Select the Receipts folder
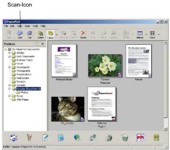Image resolution: width=170 pixels, height=150 pixels. coord(21,82)
